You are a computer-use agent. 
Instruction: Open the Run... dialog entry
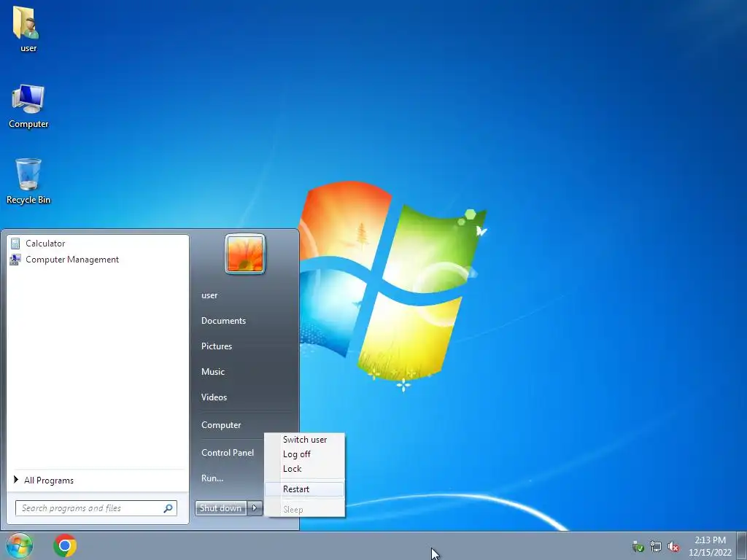pyautogui.click(x=212, y=478)
